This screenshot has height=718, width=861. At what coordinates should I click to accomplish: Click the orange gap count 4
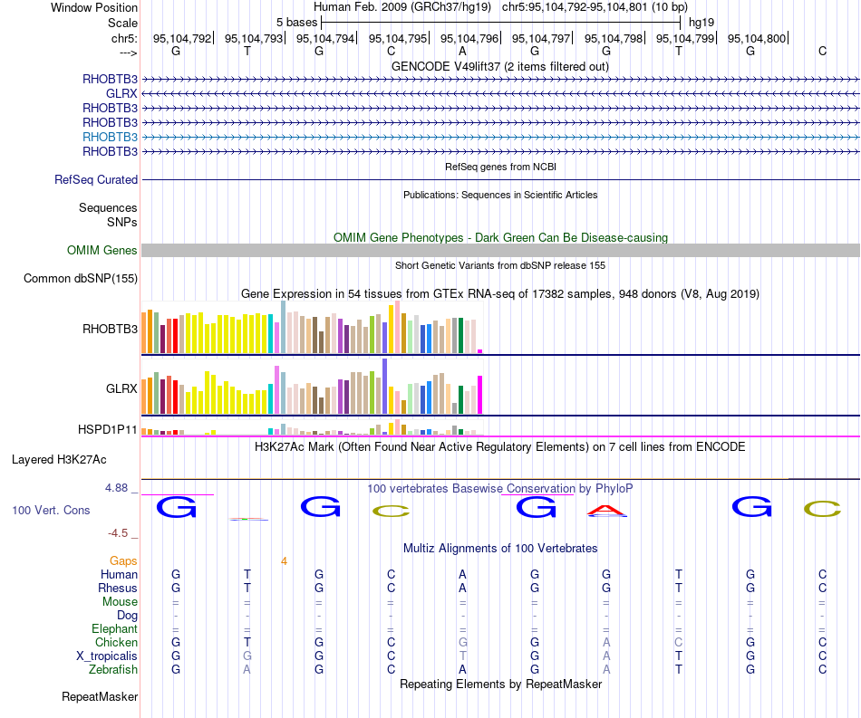[284, 561]
